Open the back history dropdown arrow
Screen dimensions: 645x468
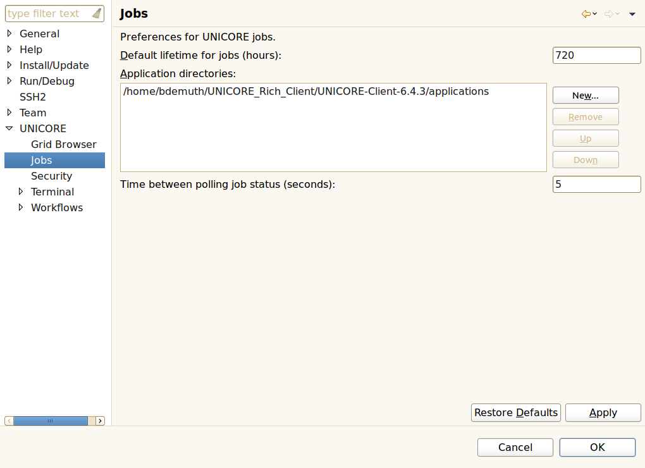coord(595,14)
